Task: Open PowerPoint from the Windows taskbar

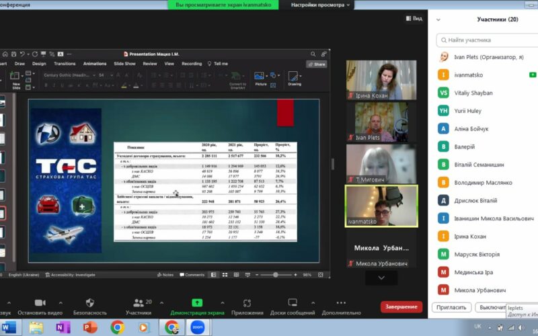Action: (89, 327)
